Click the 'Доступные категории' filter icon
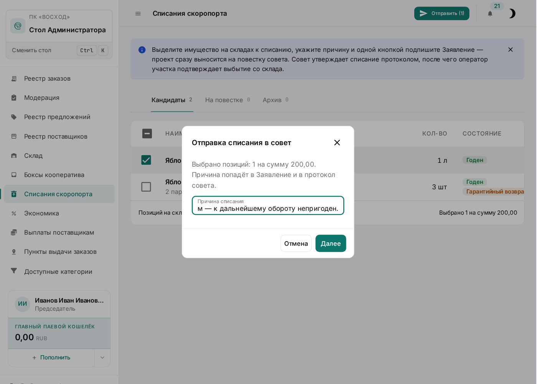Viewport: 537px width, 384px height. click(x=14, y=271)
